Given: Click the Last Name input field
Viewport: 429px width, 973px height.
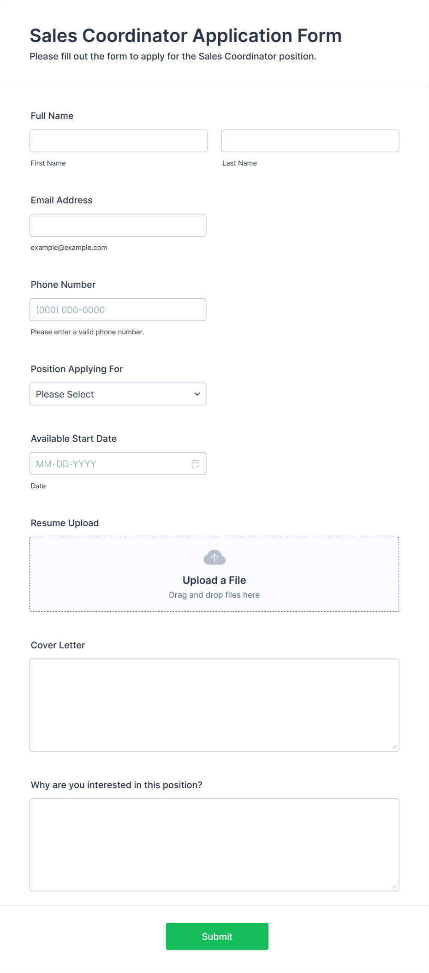Looking at the screenshot, I should (310, 141).
